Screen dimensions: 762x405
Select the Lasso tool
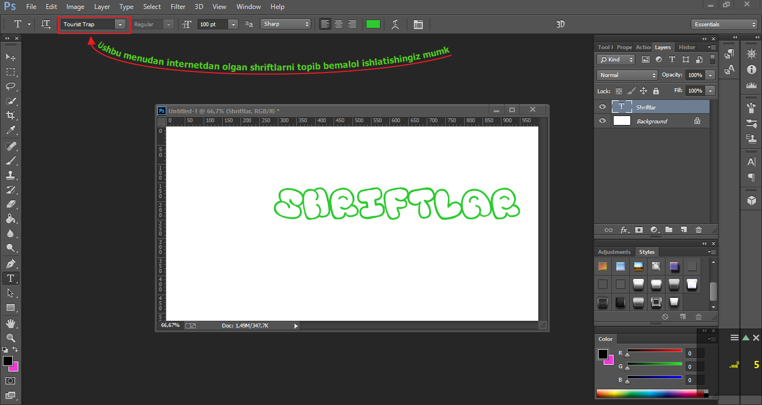pos(11,86)
